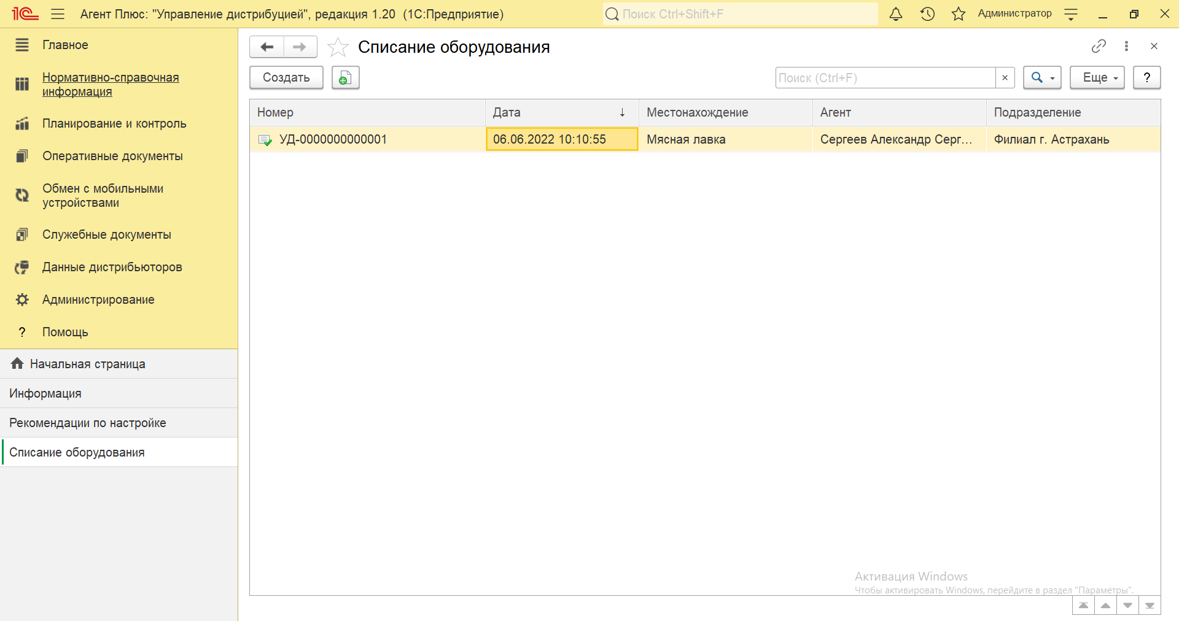Expand the Еще dropdown menu
The height and width of the screenshot is (621, 1179).
click(x=1097, y=78)
